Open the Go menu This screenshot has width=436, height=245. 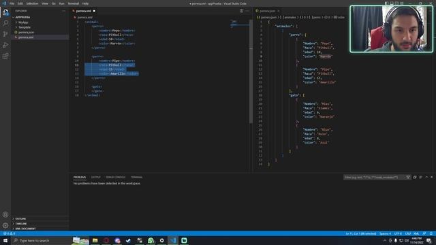53,3
